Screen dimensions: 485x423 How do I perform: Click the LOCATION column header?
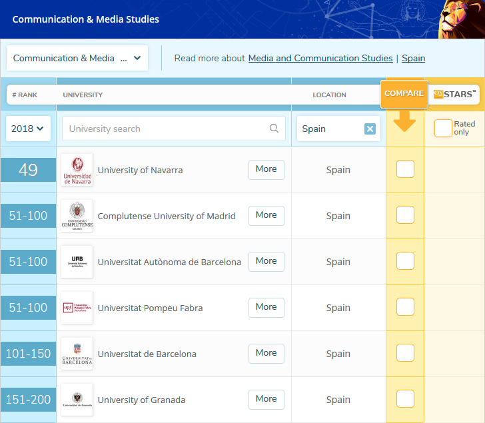[329, 95]
